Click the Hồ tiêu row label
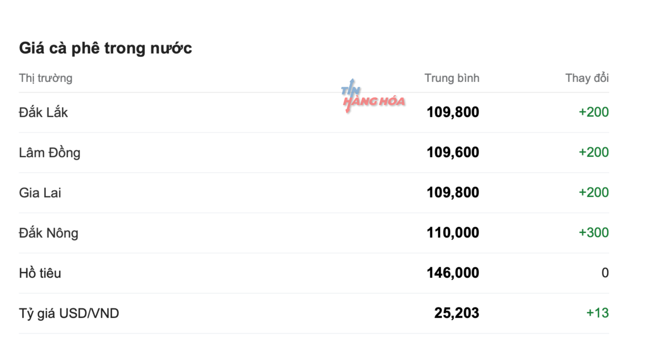649x349 pixels. (x=40, y=273)
